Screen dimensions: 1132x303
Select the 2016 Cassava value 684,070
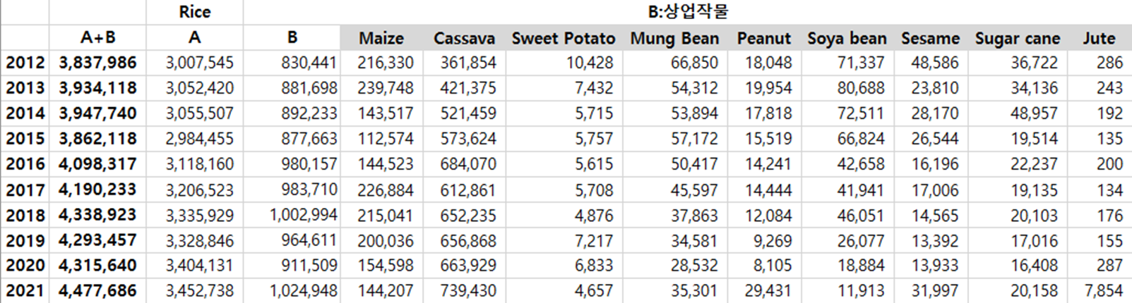pos(465,164)
